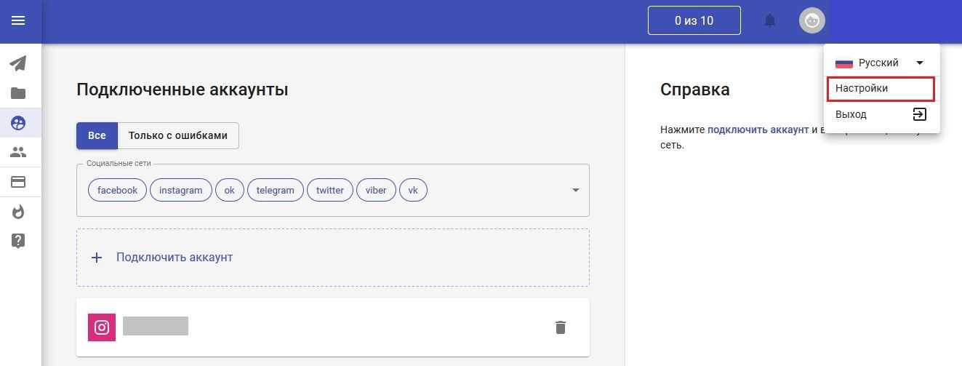
Task: Click the user avatar icon
Action: tap(812, 20)
